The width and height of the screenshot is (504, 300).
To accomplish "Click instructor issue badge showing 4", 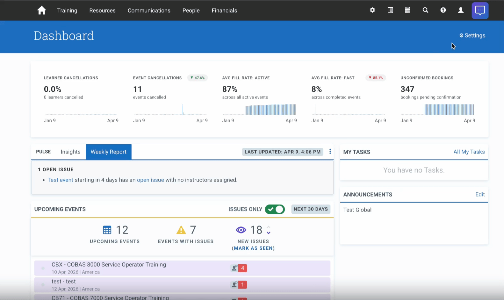I will (x=239, y=268).
